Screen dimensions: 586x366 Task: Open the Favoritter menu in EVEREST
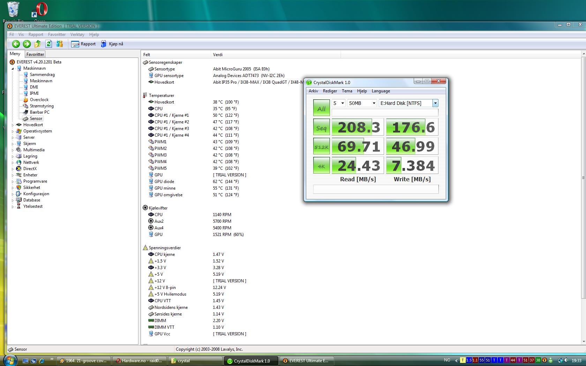coord(57,35)
